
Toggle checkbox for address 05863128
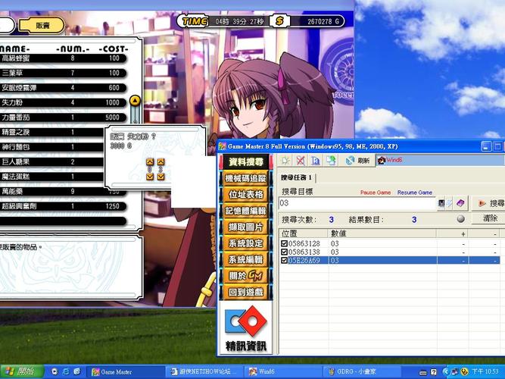point(284,243)
